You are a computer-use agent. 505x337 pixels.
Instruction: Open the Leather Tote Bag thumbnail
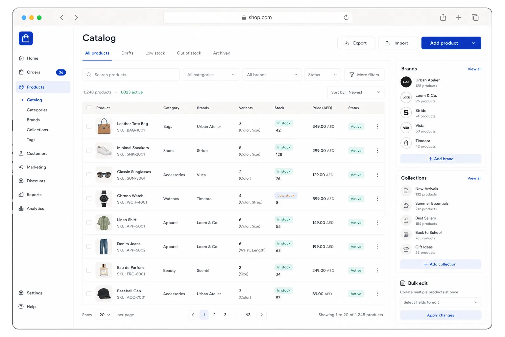coord(104,126)
